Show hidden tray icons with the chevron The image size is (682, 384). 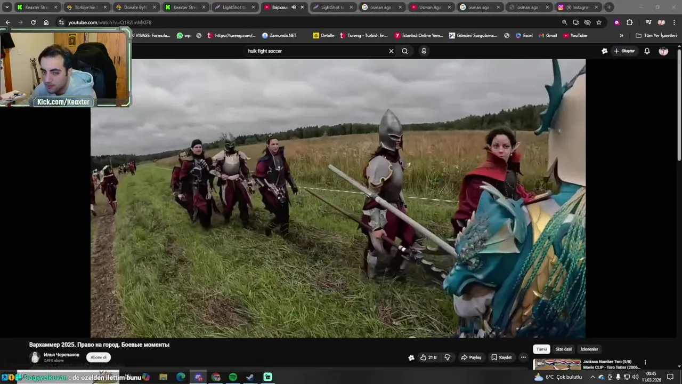592,377
